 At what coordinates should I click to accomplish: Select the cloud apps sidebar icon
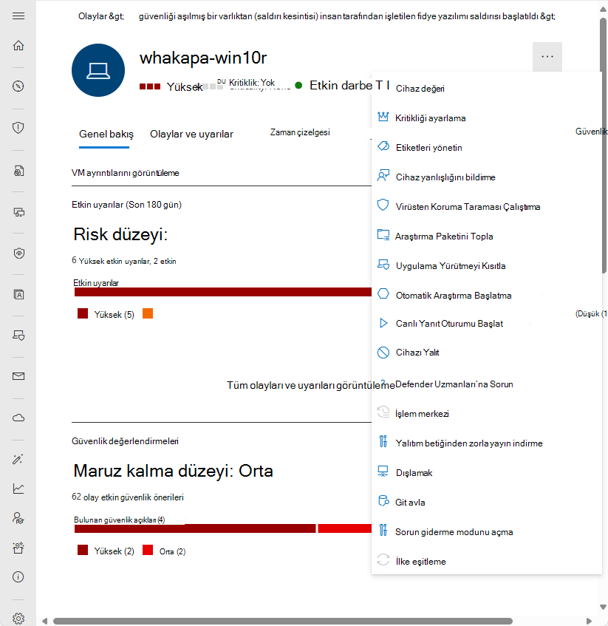click(x=18, y=417)
